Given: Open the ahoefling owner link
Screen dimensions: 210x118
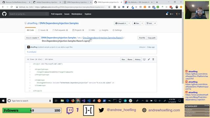Looking at the screenshot, I should pos(32,23).
